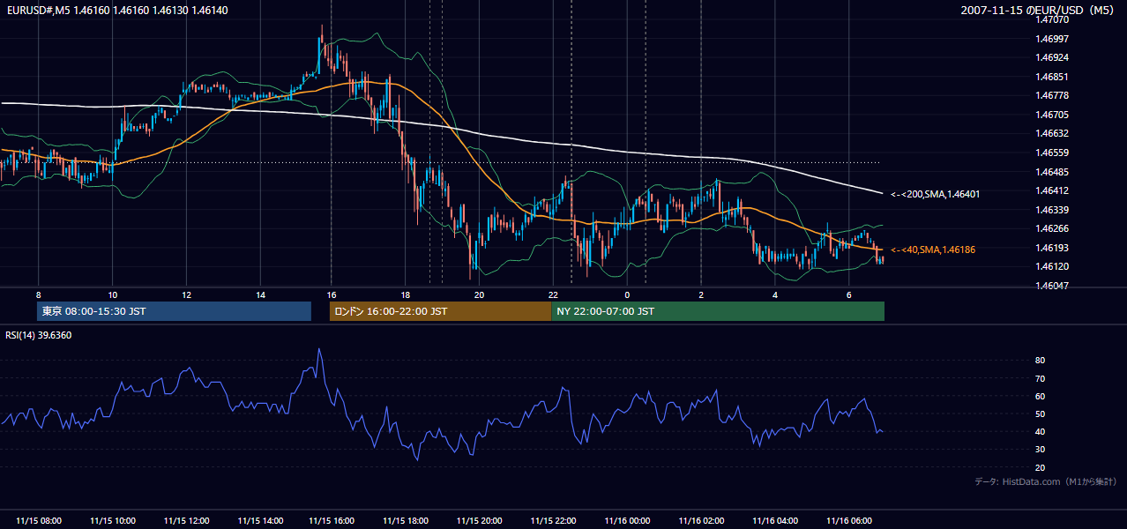Click price axis value 1.46485
This screenshot has width=1127, height=529.
pos(1051,172)
